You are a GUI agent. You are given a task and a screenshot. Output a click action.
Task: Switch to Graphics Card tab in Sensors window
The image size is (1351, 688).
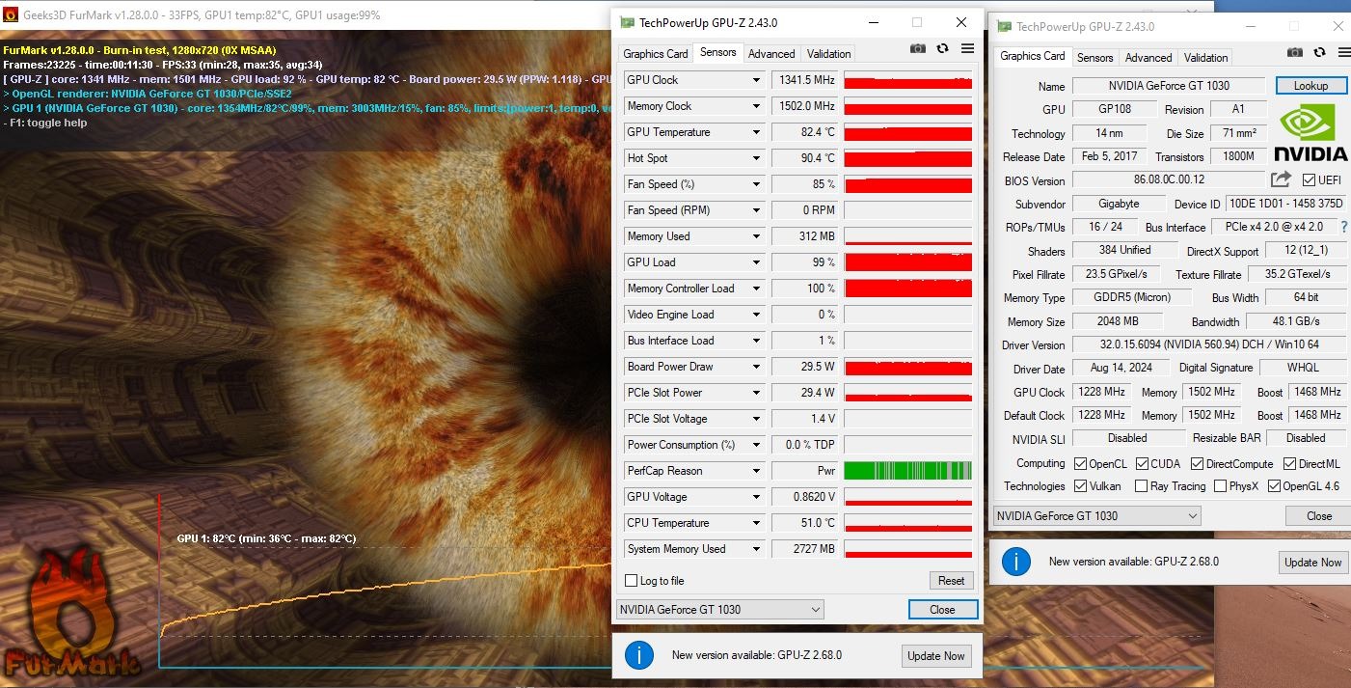pos(656,54)
